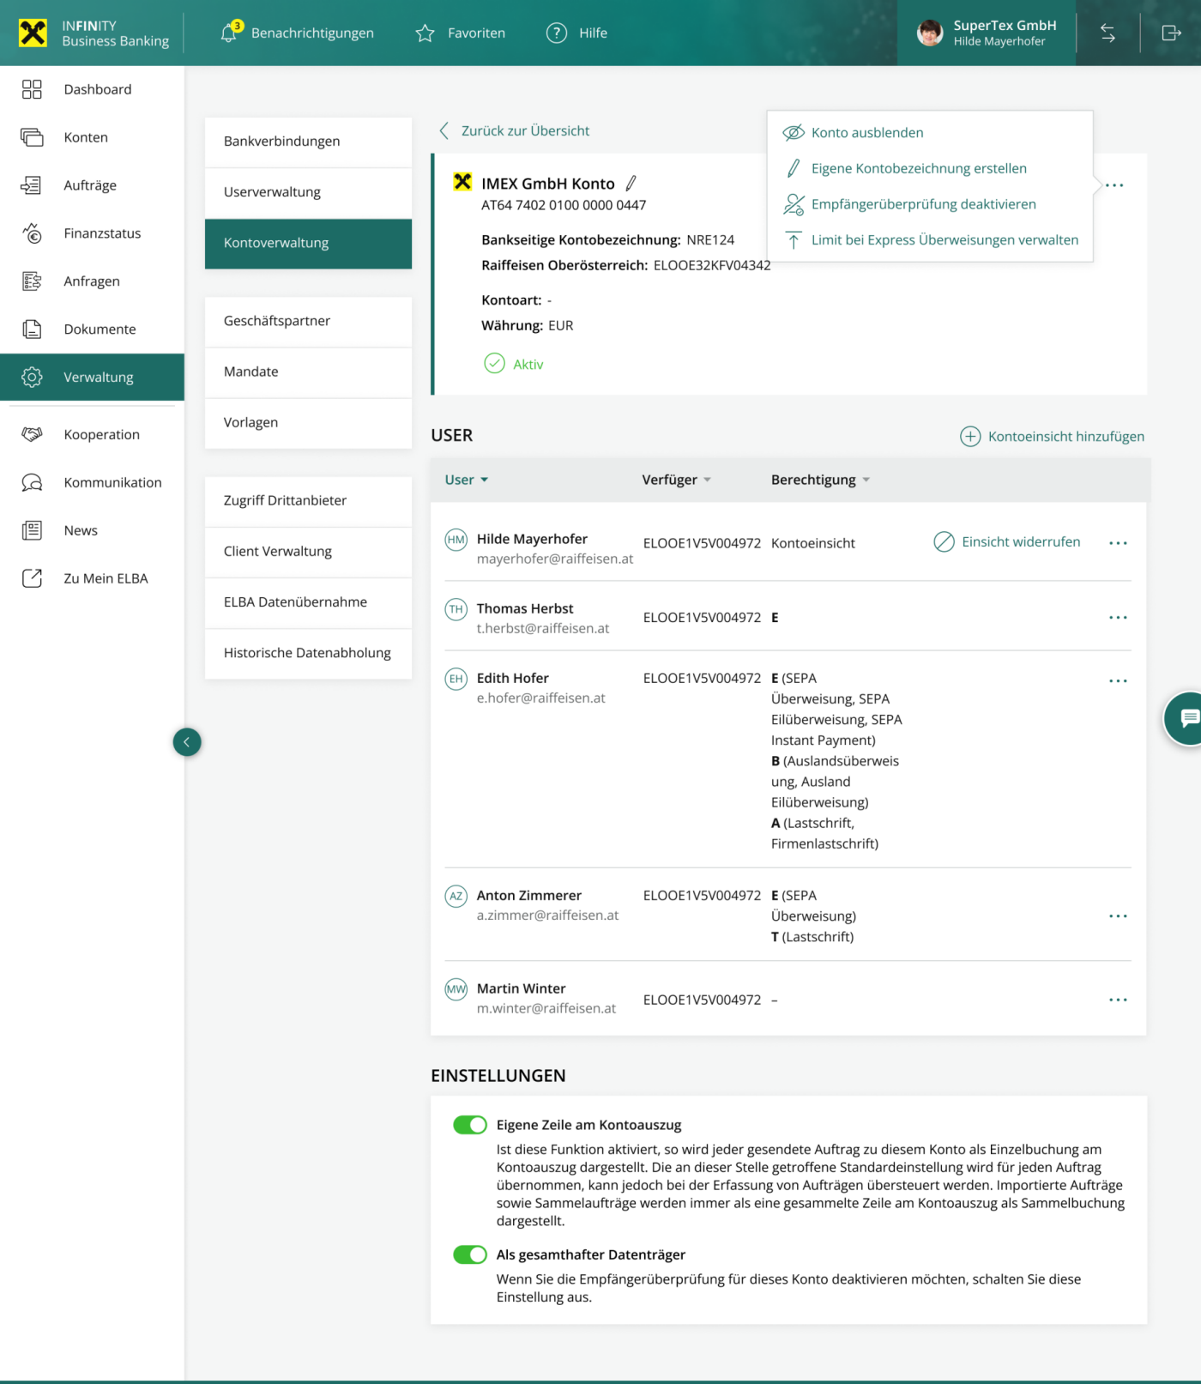Sort by Verfüger column arrow
Viewport: 1201px width, 1384px height.
[707, 480]
